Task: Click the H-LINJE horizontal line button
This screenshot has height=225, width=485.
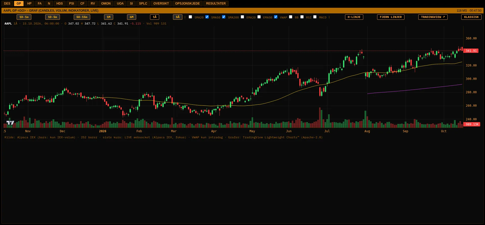Action: click(354, 17)
